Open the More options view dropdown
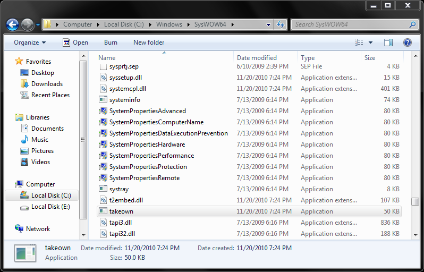Image resolution: width=424 pixels, height=272 pixels. 370,42
